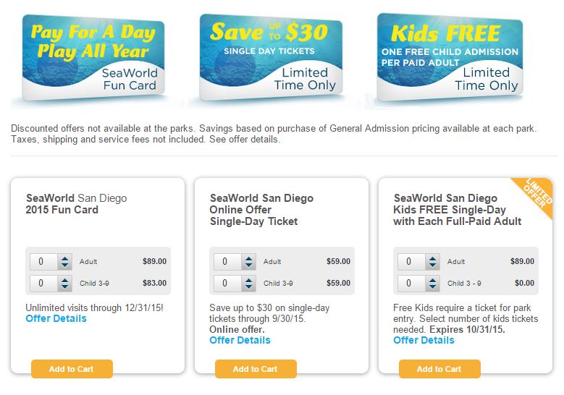Increase Online Offer Adult ticket quantity up arrow
This screenshot has width=564, height=395.
tap(248, 258)
